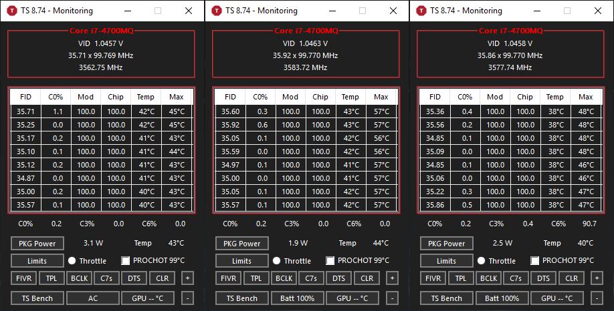The width and height of the screenshot is (614, 311).
Task: Click the ThrottleStop logo in left window title
Action: click(x=12, y=11)
